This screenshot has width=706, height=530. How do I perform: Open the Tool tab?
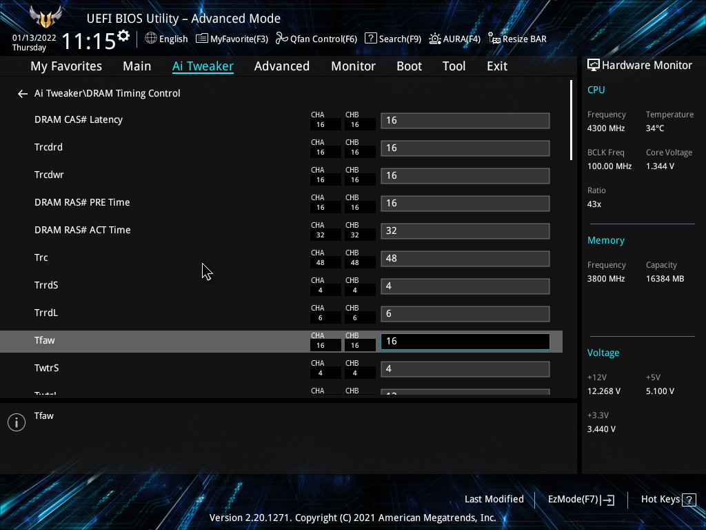pyautogui.click(x=454, y=66)
